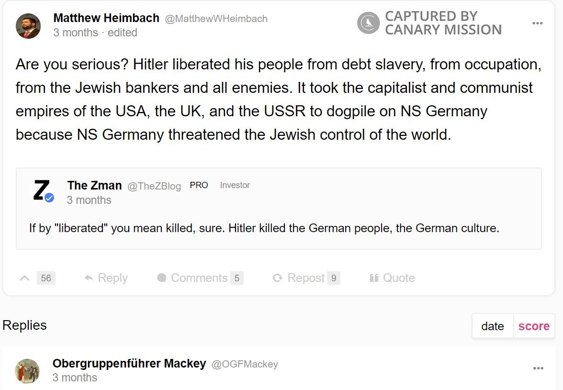Open the main post's three-dot options menu

(538, 23)
